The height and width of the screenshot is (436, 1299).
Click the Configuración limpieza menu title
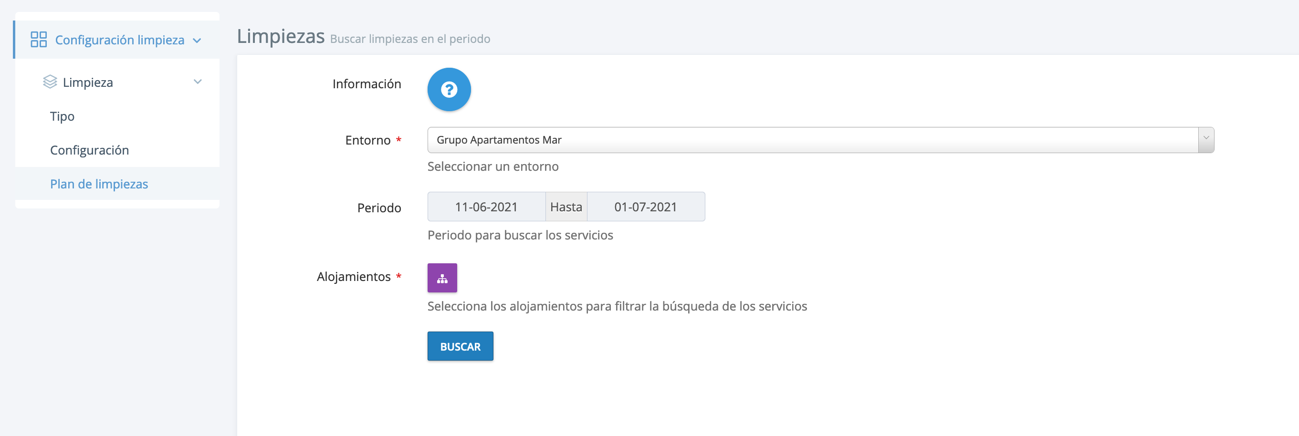[119, 40]
